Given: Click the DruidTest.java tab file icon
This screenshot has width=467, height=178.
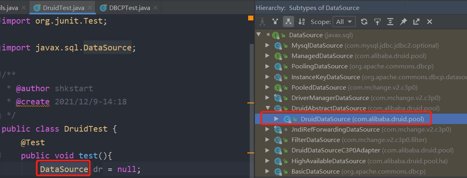Looking at the screenshot, I should (37, 8).
